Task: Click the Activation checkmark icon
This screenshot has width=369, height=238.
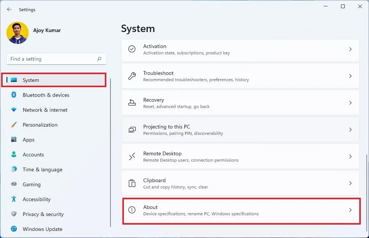Action: (132, 49)
